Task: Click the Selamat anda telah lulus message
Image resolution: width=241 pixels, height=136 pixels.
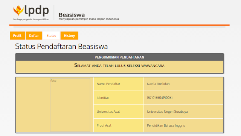Action: (x=119, y=65)
